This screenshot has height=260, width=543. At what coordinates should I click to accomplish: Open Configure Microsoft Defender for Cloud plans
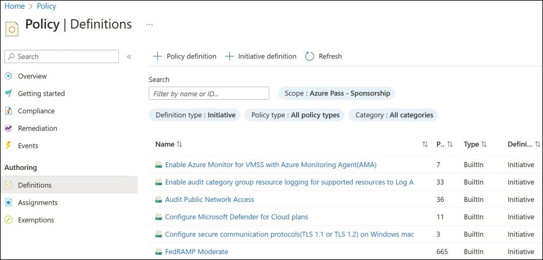[x=237, y=217]
